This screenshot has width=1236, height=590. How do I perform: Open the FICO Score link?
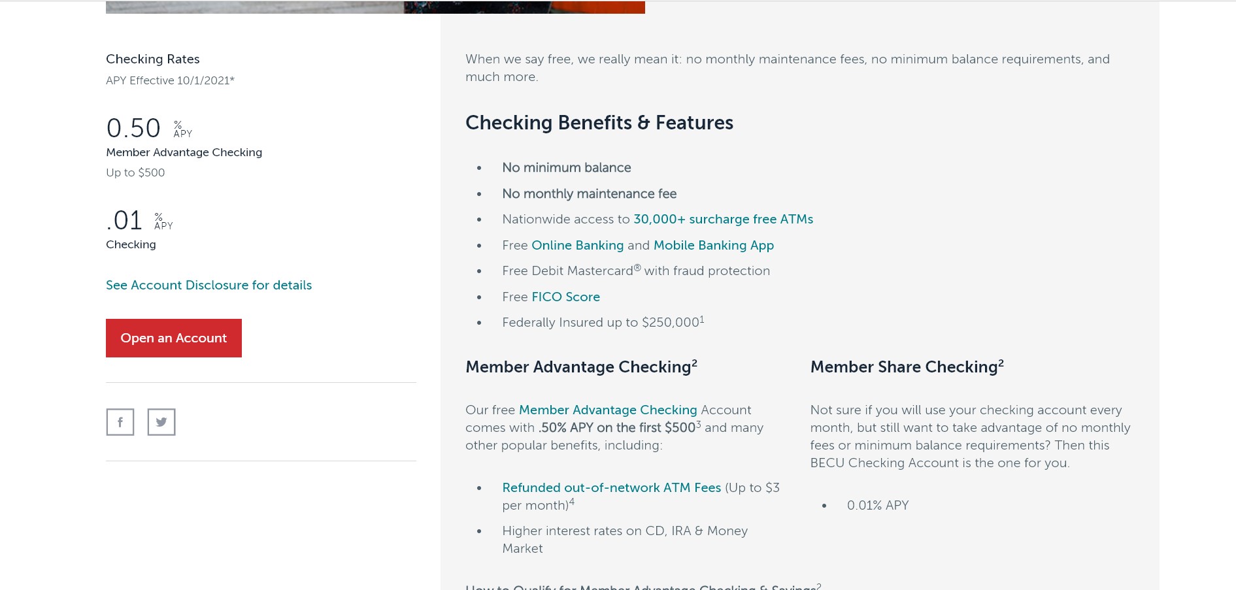[566, 297]
